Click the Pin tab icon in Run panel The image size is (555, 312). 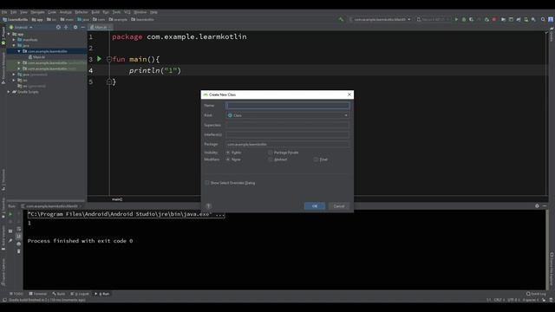pos(10,241)
